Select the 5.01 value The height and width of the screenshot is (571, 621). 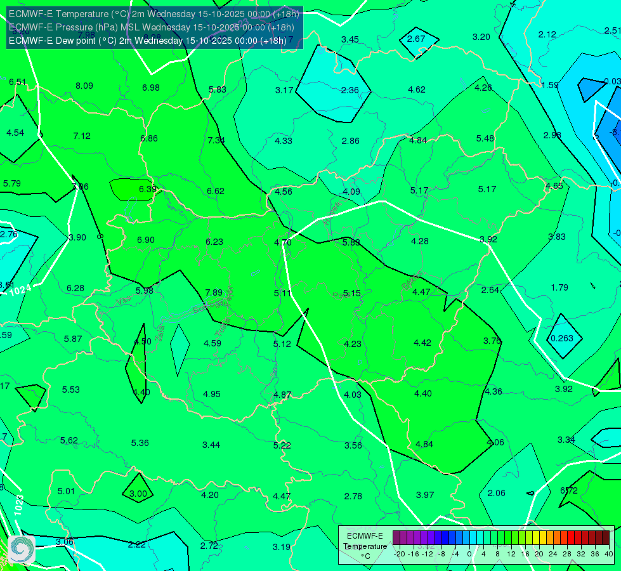click(66, 491)
